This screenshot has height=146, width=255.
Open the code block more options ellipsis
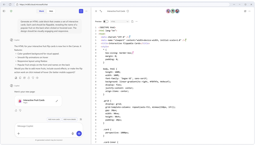[136, 21]
